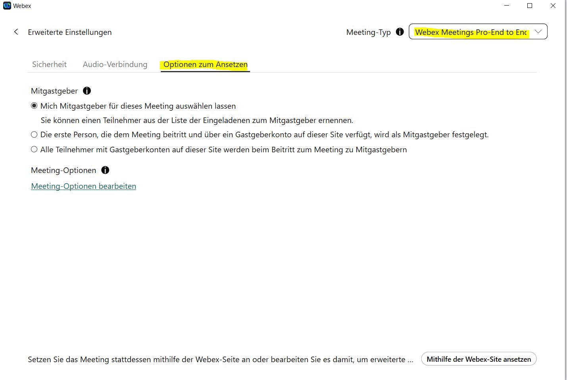Click the 'Sie können einen Teilnehmer' hint text

coord(197,120)
